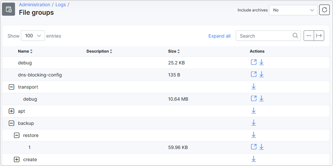Select the apt row name

pyautogui.click(x=22, y=111)
